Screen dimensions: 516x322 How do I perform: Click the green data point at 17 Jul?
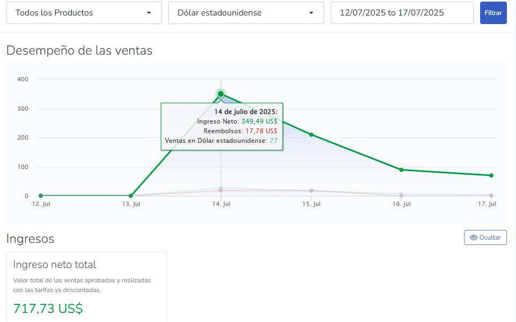[491, 175]
